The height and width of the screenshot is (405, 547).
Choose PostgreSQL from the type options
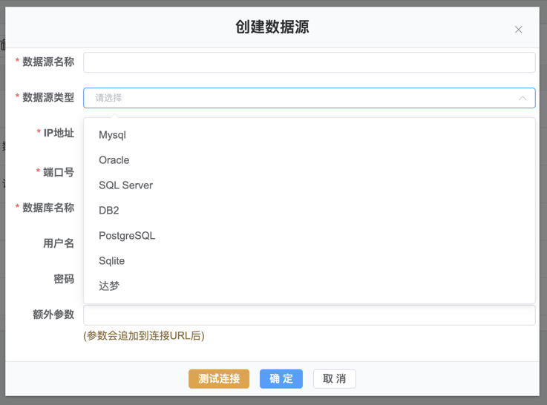point(127,236)
